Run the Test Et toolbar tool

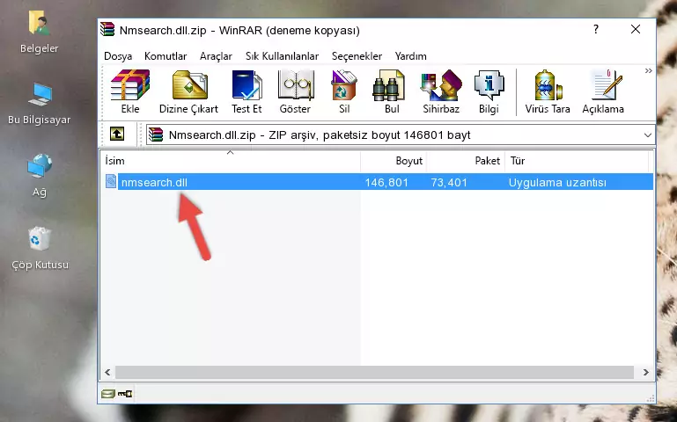pos(247,85)
